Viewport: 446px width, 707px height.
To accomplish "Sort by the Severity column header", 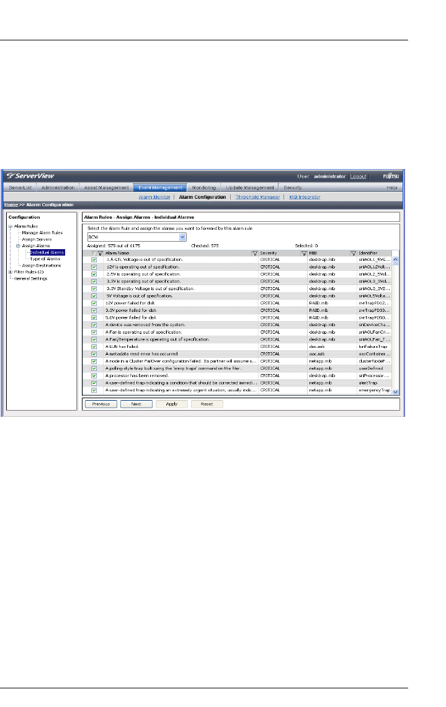I will [x=268, y=253].
